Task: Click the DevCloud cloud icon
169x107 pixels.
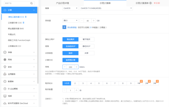Action: [x=5, y=103]
